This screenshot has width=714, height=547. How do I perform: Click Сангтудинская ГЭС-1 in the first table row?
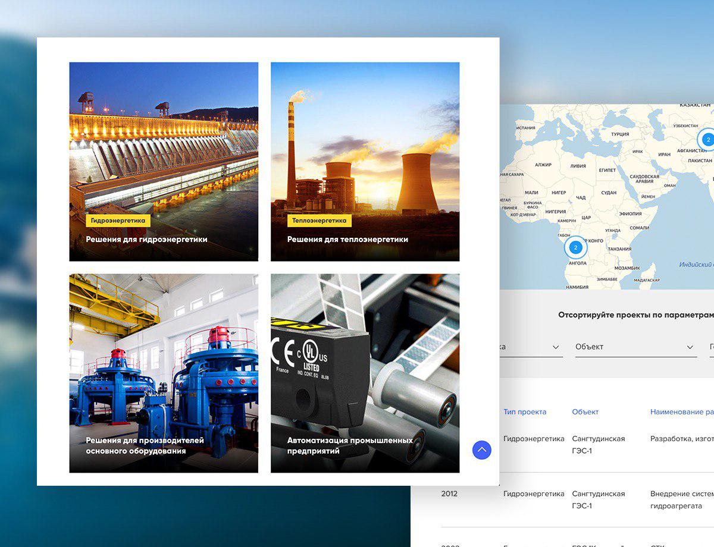click(x=599, y=445)
